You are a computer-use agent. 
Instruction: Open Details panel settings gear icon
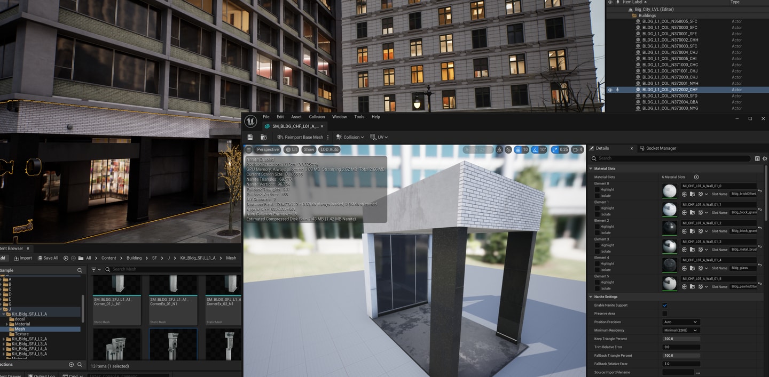tap(765, 158)
